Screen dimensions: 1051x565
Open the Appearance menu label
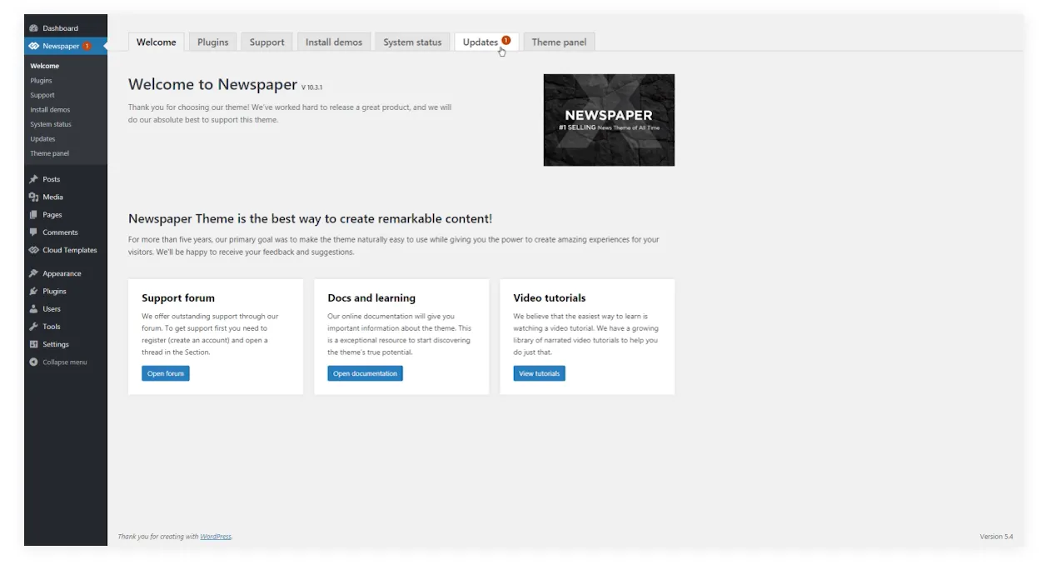62,273
